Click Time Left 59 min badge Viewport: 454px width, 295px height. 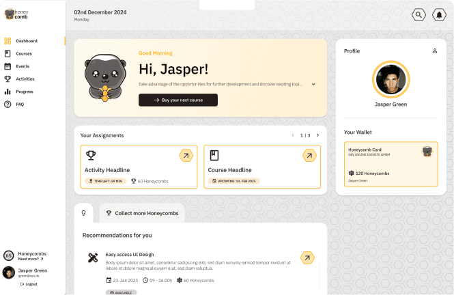tap(105, 181)
